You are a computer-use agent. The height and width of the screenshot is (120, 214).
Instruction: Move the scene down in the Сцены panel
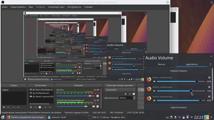18,107
